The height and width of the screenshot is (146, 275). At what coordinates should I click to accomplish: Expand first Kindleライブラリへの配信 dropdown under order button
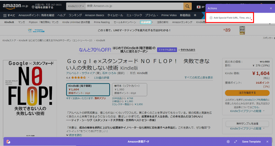(247, 111)
